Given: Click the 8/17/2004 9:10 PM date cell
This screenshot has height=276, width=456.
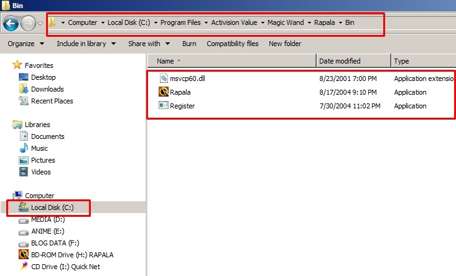Looking at the screenshot, I should coord(348,92).
